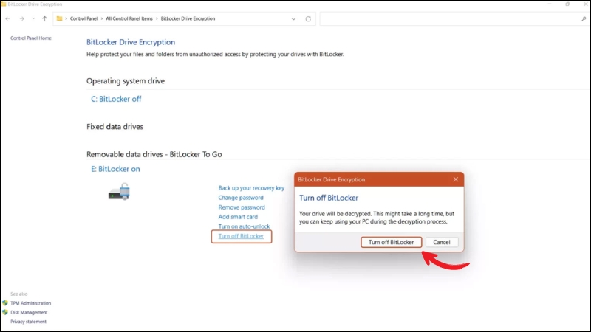Screen dimensions: 591x332
Task: Click the BitLocker window title icon
Action: click(4, 4)
